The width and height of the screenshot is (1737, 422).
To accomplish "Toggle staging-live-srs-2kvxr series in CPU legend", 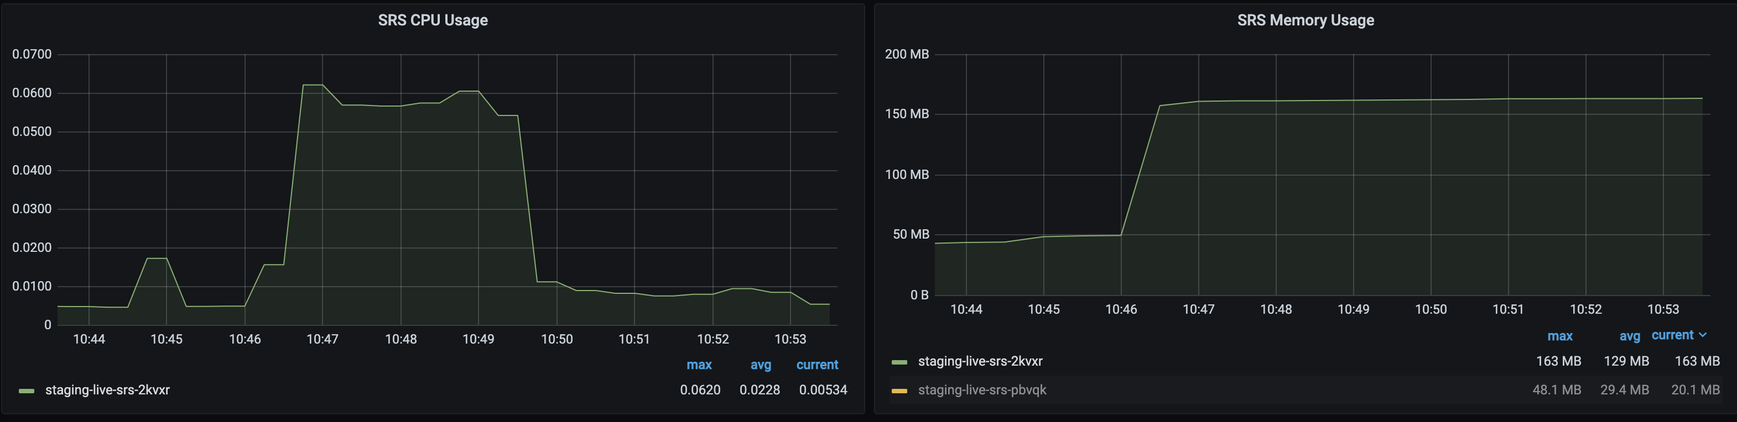I will [x=107, y=390].
